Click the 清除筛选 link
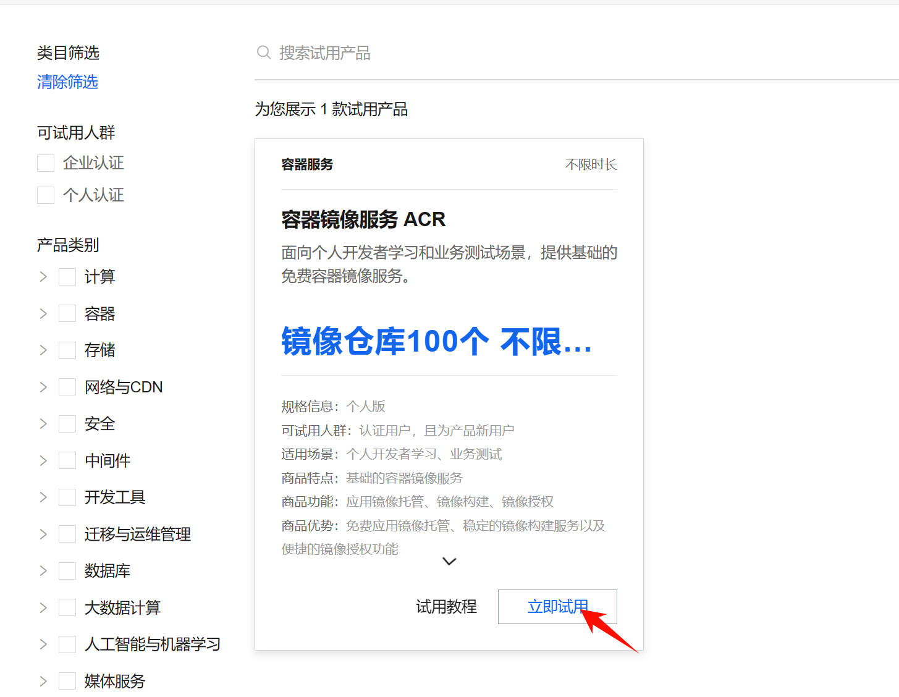 click(x=67, y=82)
